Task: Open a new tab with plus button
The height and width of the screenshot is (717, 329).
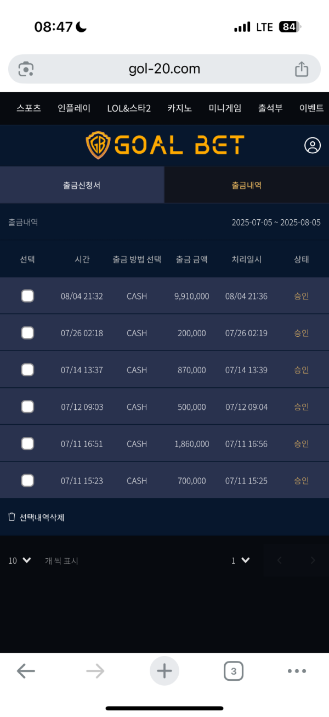Action: (164, 671)
